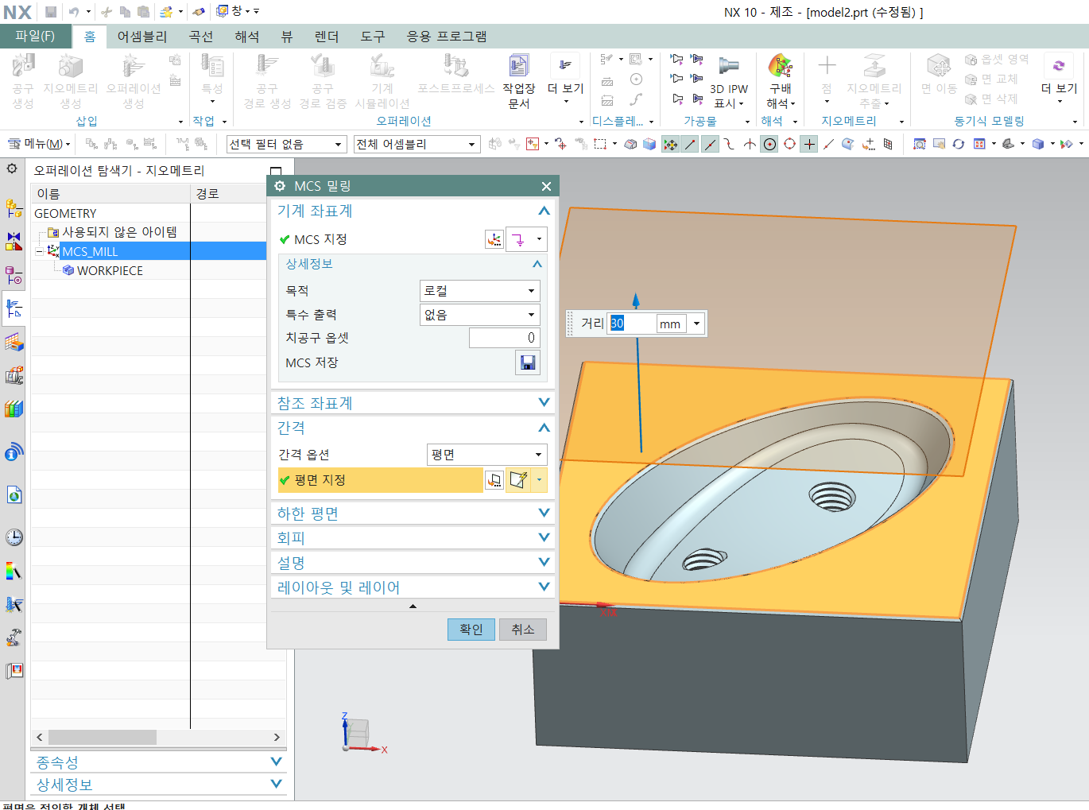Click the Constraint Navigator sidebar icon
This screenshot has width=1089, height=810.
tap(14, 241)
